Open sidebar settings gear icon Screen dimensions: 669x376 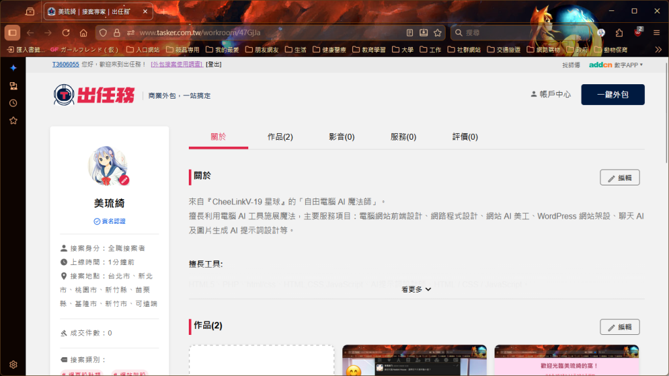[x=13, y=364]
